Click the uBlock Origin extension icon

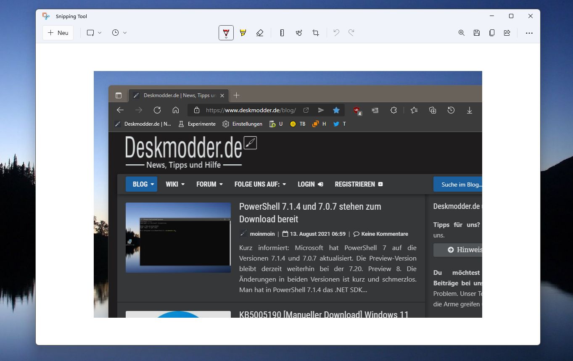[x=357, y=111]
